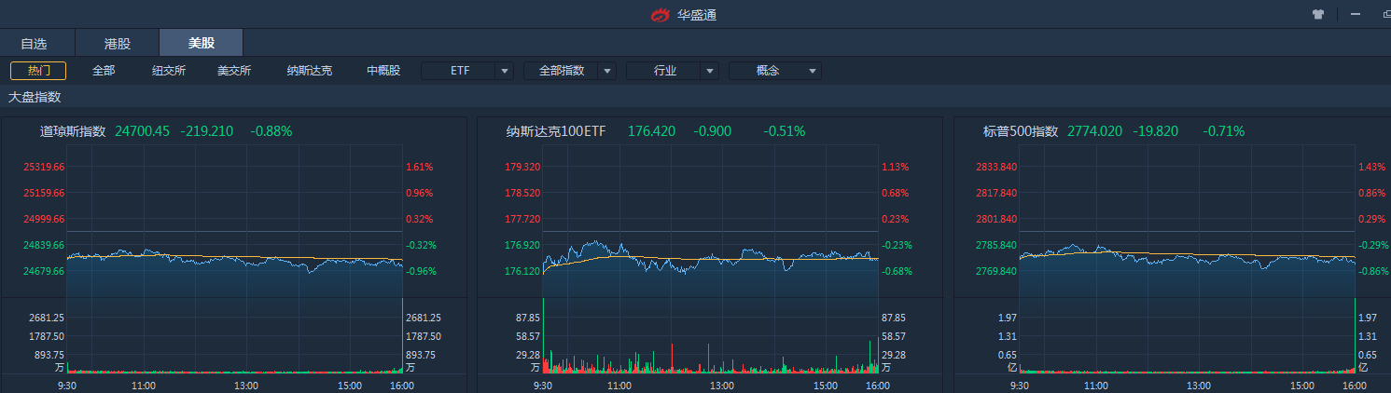
Task: Click the 1.13% axis label
Action: [x=896, y=168]
